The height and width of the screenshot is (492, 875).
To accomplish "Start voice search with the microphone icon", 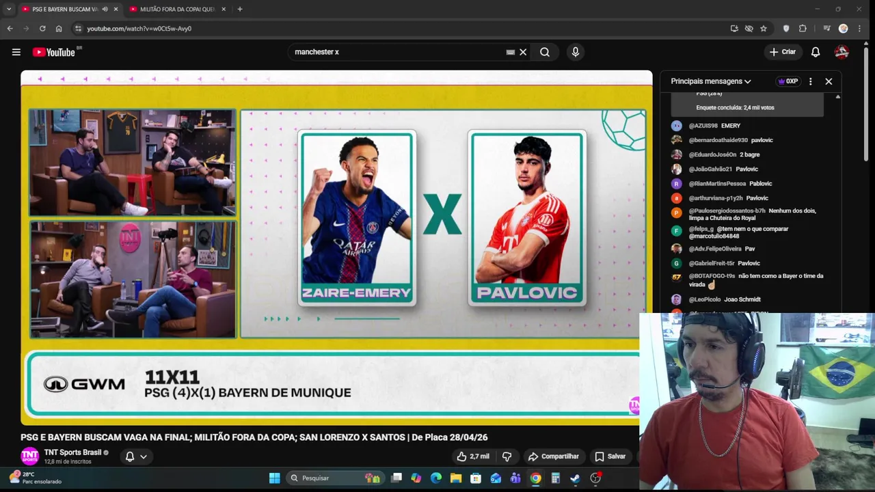I will (x=575, y=52).
